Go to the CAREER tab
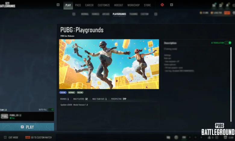Image resolution: width=235 pixels, height=141 pixels. tap(89, 5)
